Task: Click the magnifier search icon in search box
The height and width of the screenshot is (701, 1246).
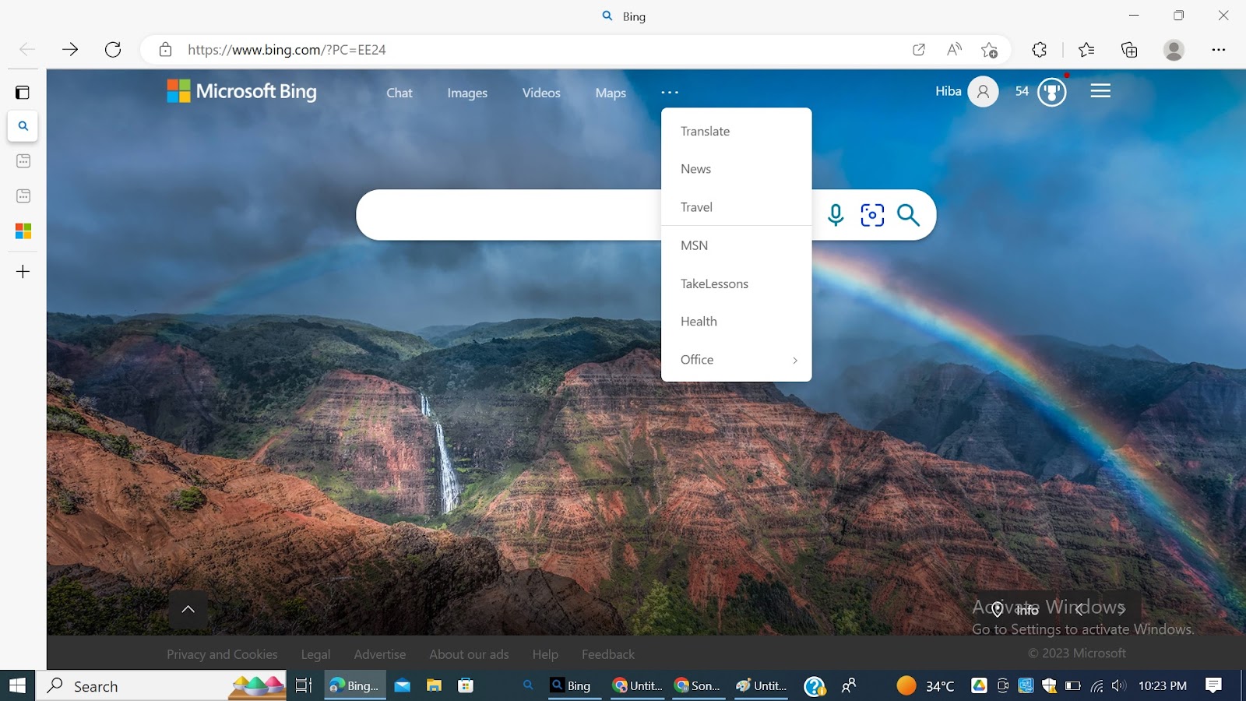Action: [908, 215]
